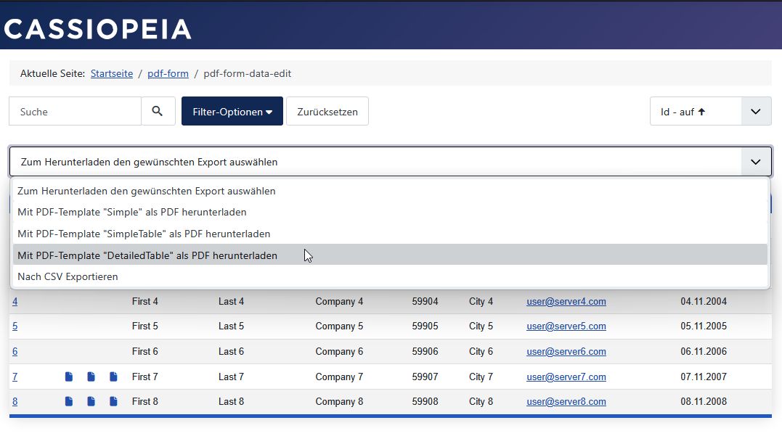Viewport: 782px width, 444px height.
Task: Click the last document icon in row 8
Action: (x=113, y=401)
